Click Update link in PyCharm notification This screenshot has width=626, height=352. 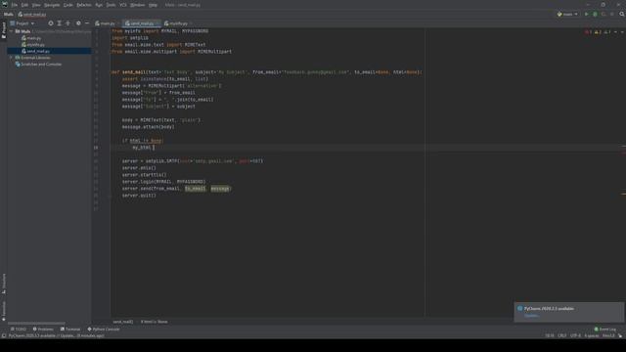[531, 316]
